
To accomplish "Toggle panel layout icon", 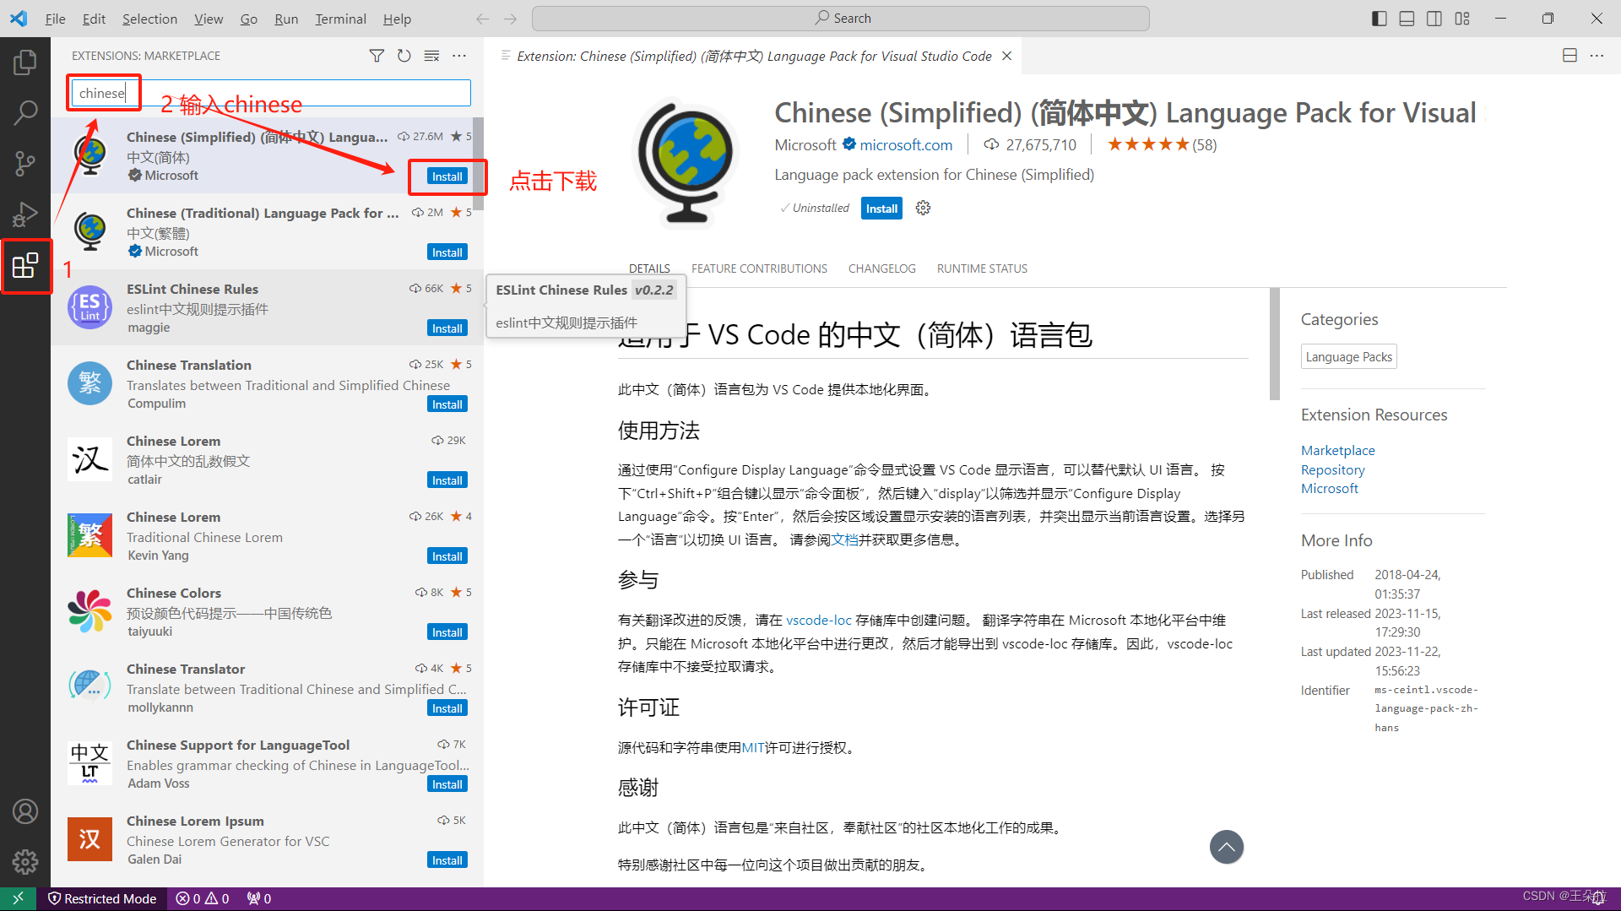I will point(1407,19).
